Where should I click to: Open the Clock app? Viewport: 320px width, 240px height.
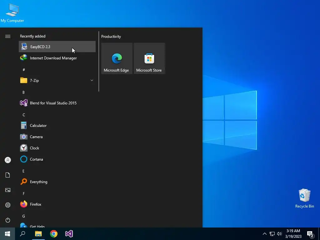pyautogui.click(x=57, y=148)
